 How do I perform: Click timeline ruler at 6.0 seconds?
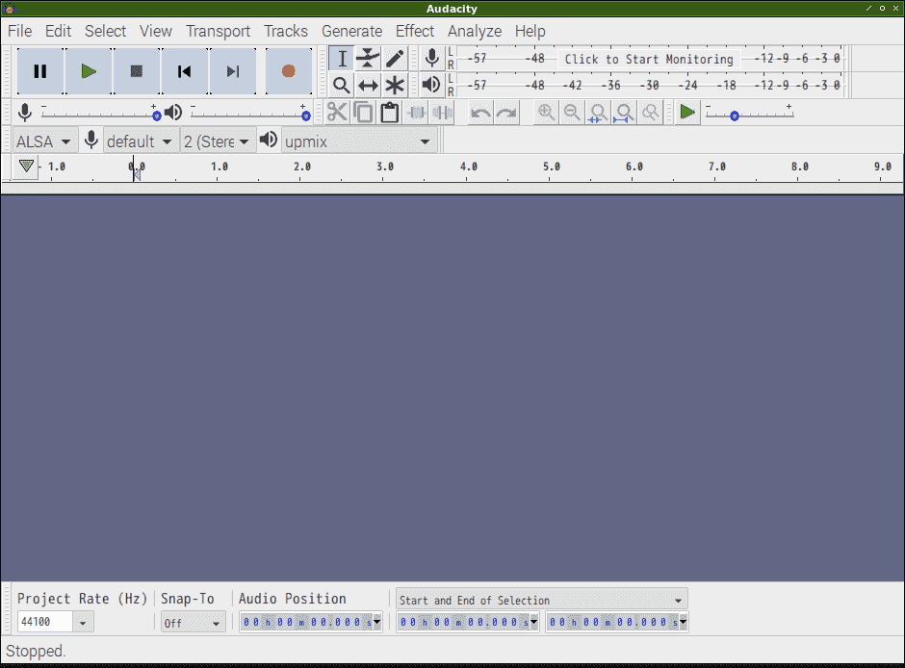633,167
